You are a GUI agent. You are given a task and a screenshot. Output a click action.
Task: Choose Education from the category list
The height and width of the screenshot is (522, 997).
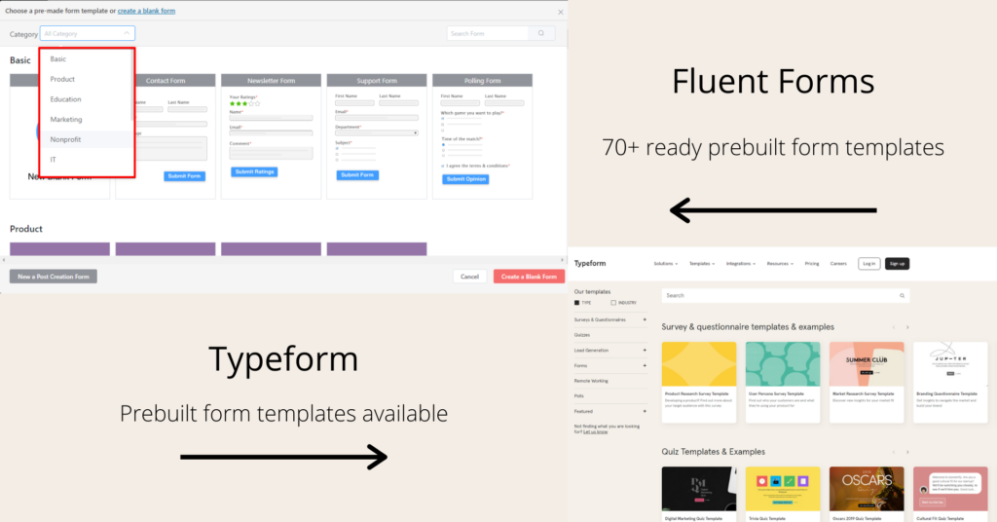point(86,99)
